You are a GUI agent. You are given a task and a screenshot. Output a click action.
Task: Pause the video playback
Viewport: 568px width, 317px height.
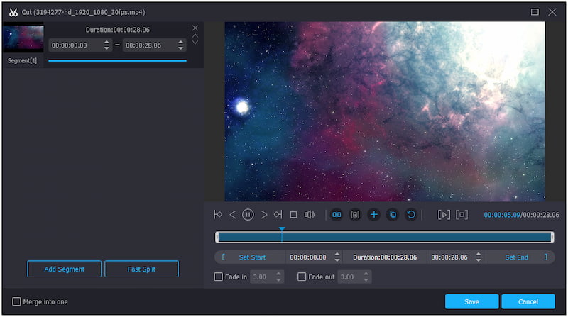248,215
